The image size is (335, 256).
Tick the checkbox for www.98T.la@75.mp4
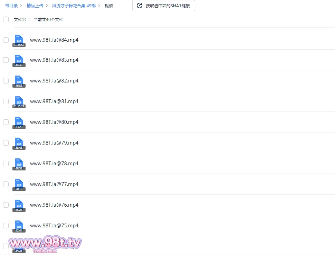coord(6,226)
